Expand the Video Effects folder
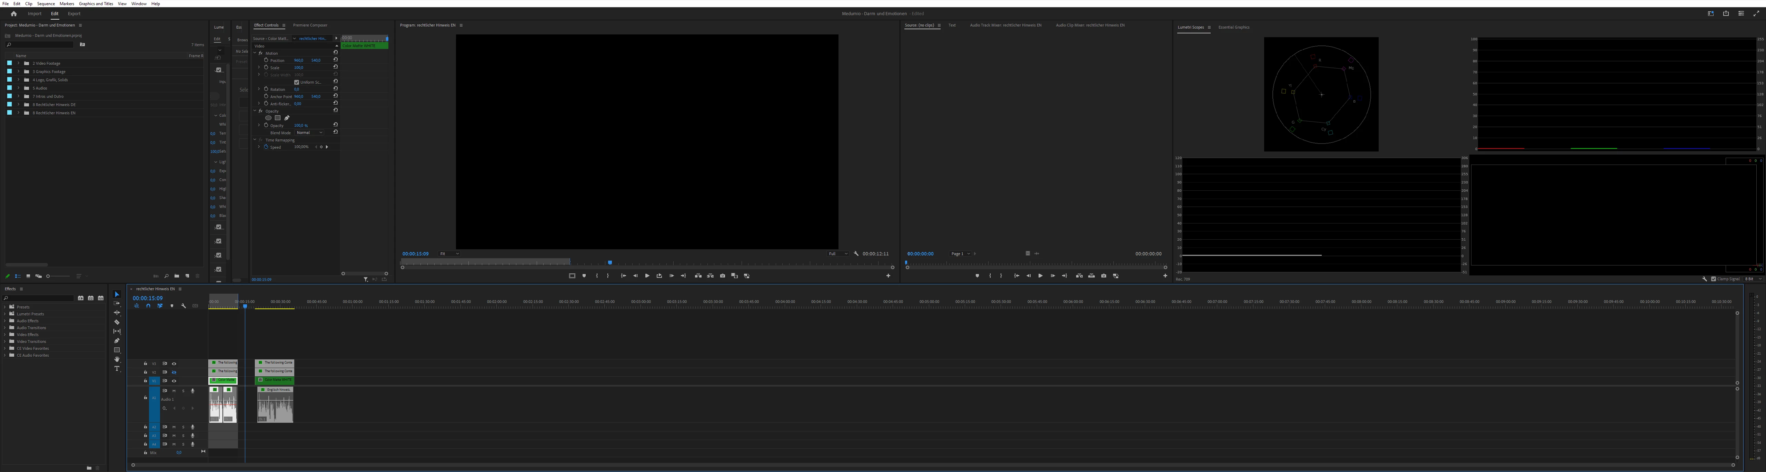This screenshot has height=472, width=1766. pyautogui.click(x=5, y=335)
